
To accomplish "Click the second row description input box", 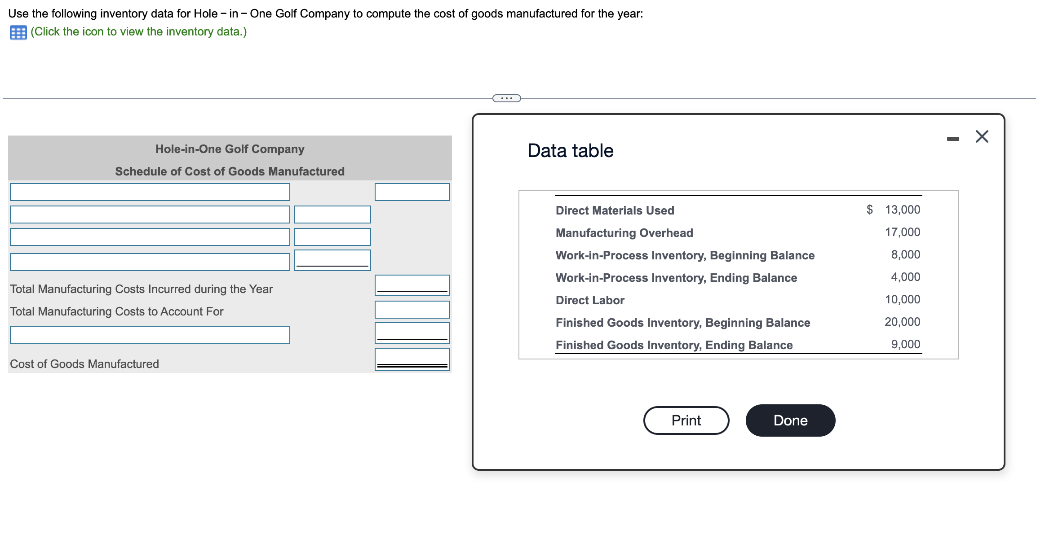I will [x=150, y=215].
